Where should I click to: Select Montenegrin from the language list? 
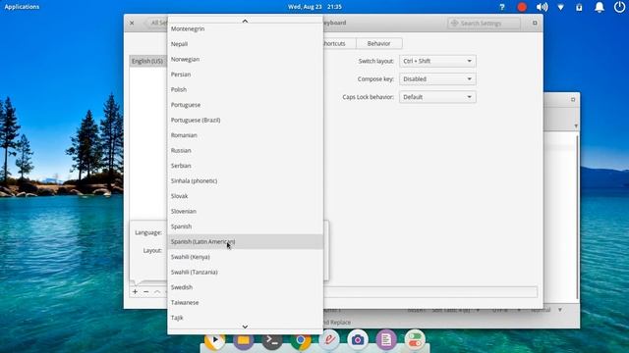(x=245, y=28)
